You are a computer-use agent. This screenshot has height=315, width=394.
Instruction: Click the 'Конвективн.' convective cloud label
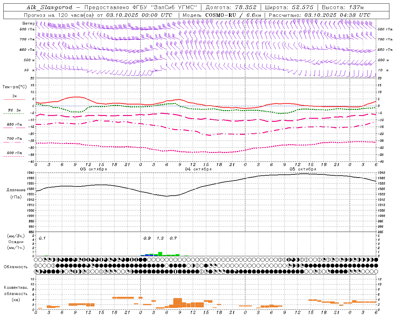tap(16, 288)
